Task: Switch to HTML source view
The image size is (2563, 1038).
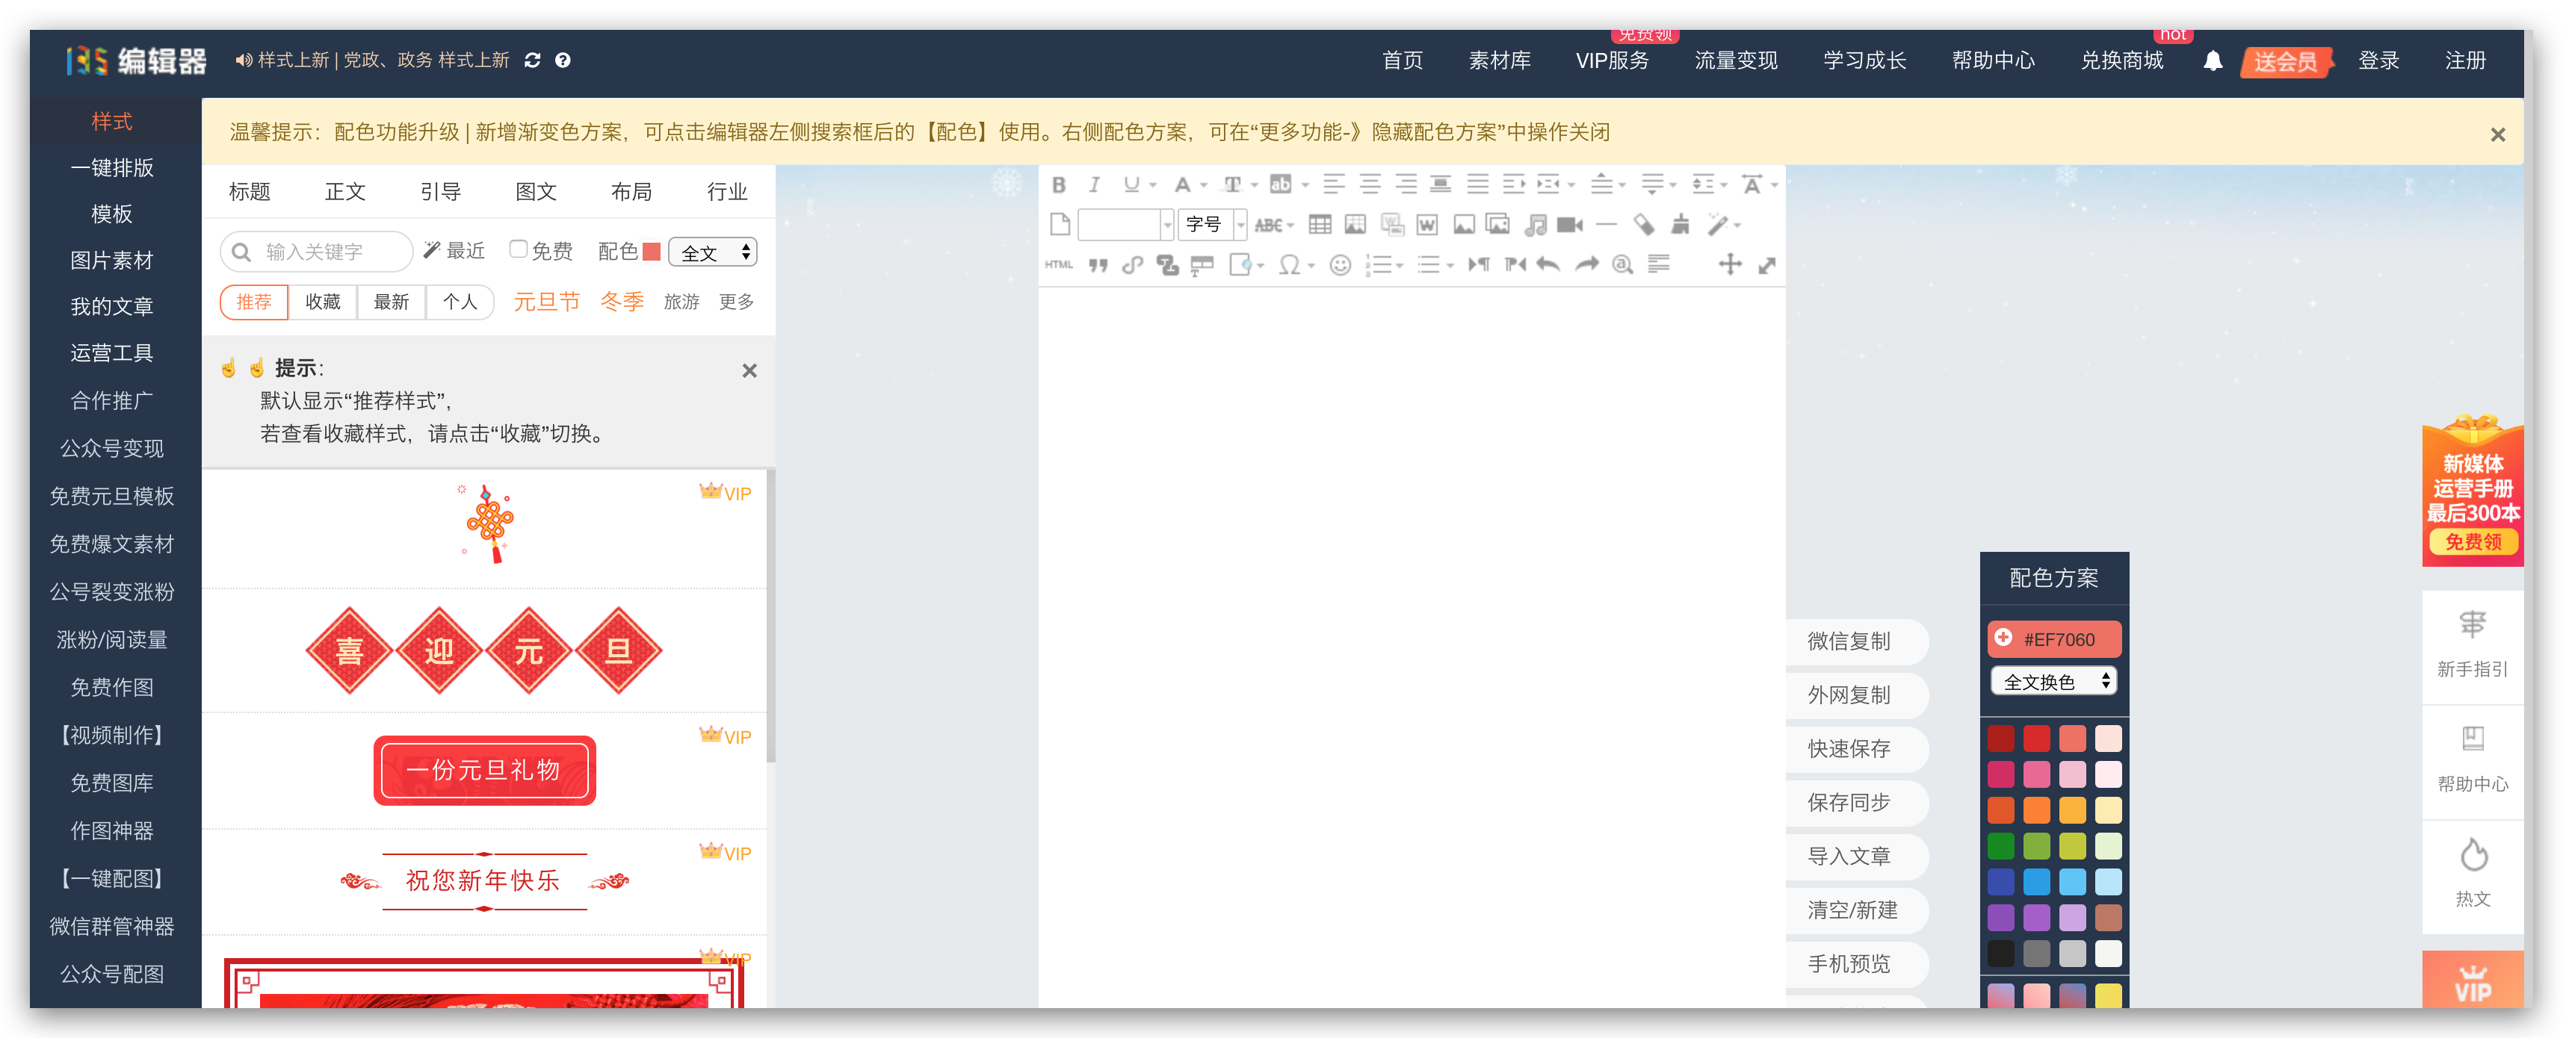Action: tap(1060, 264)
